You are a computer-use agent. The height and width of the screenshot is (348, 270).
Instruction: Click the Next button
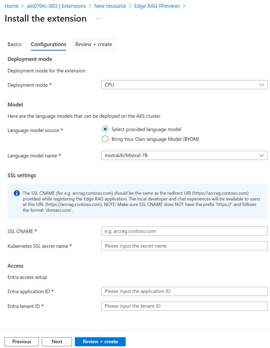point(57,341)
